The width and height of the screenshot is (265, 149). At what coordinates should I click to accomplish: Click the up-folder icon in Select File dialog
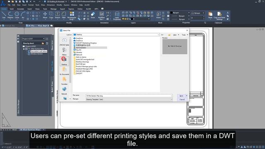[x=169, y=35]
